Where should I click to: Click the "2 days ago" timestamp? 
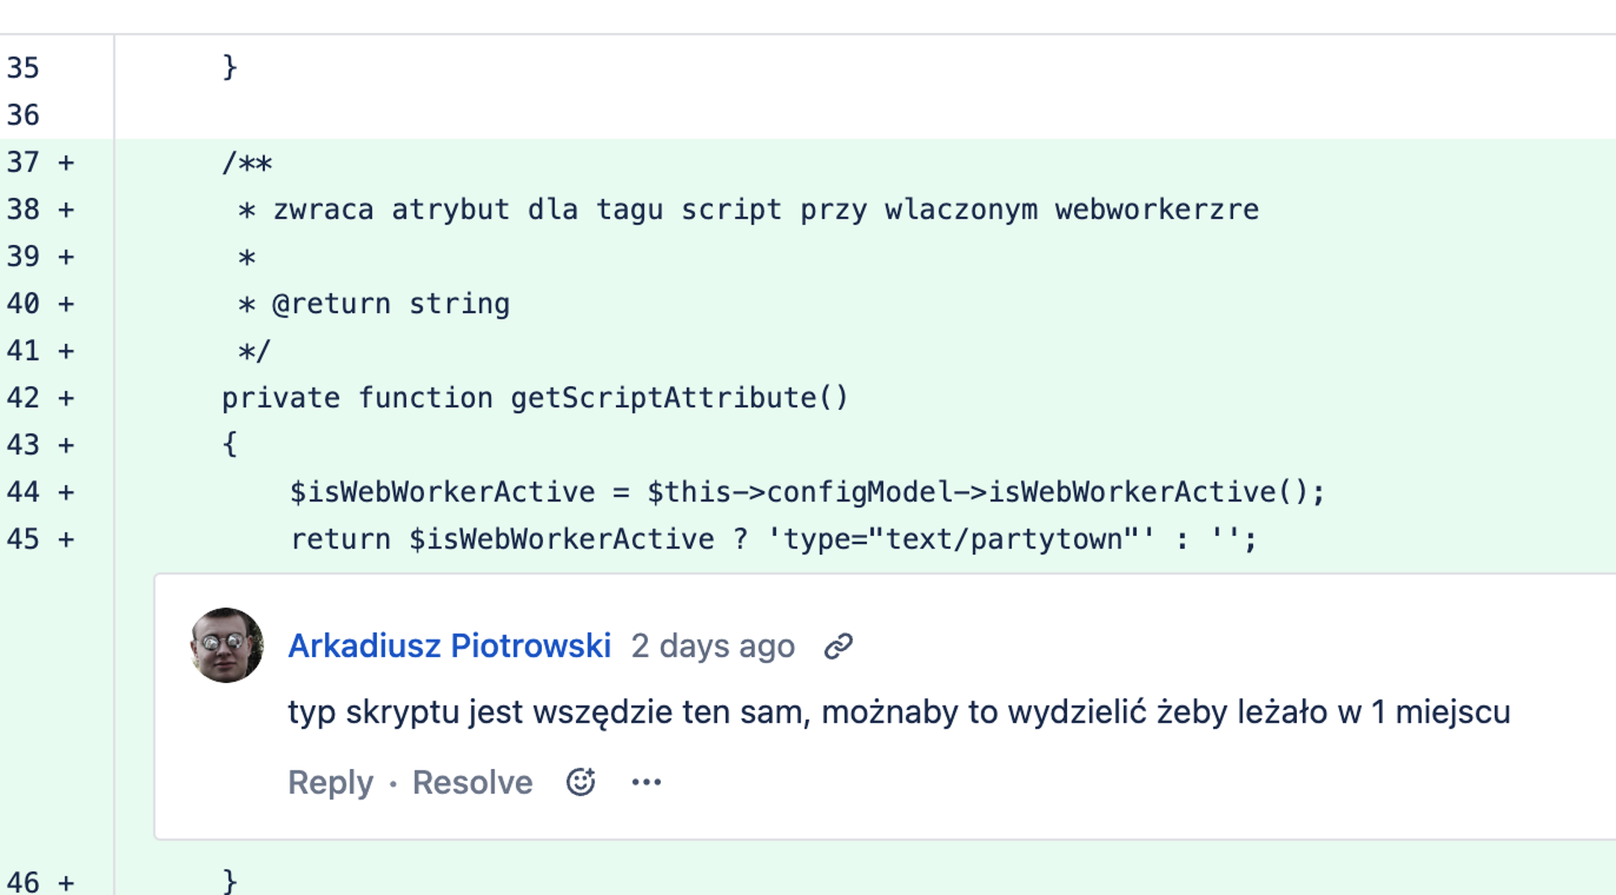(x=713, y=646)
